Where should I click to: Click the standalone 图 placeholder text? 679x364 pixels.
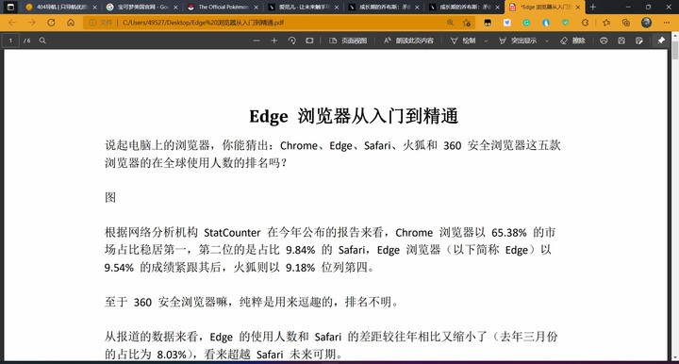110,197
